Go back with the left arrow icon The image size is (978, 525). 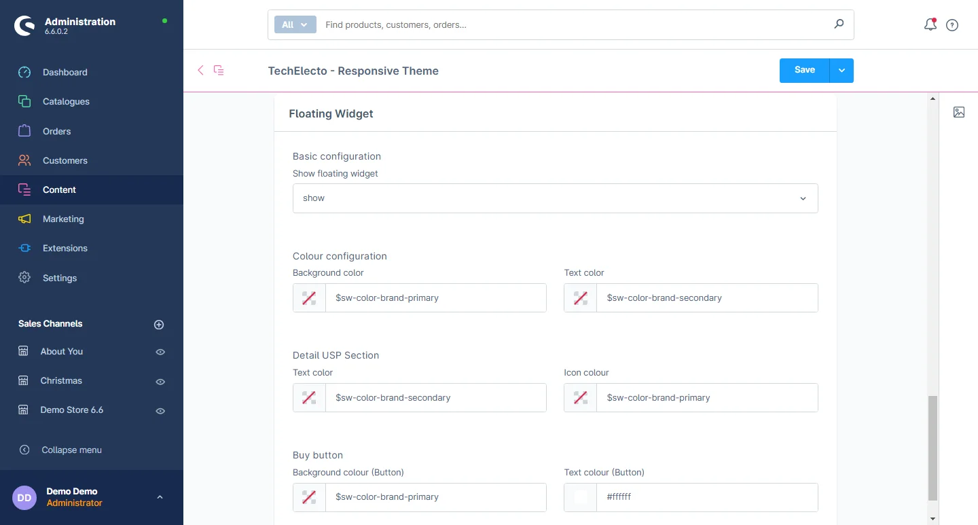point(200,70)
